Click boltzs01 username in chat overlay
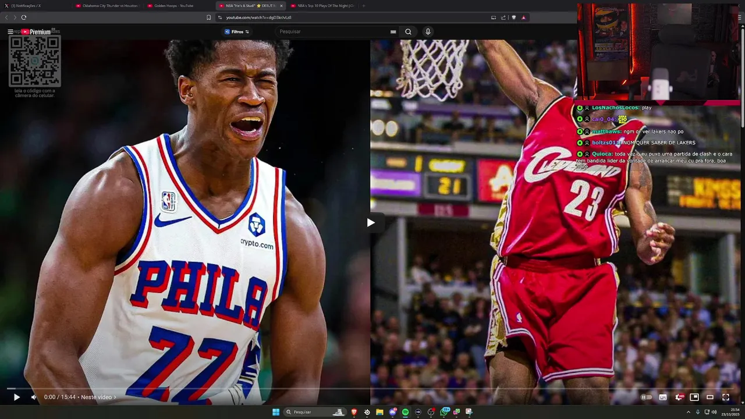 coord(605,143)
